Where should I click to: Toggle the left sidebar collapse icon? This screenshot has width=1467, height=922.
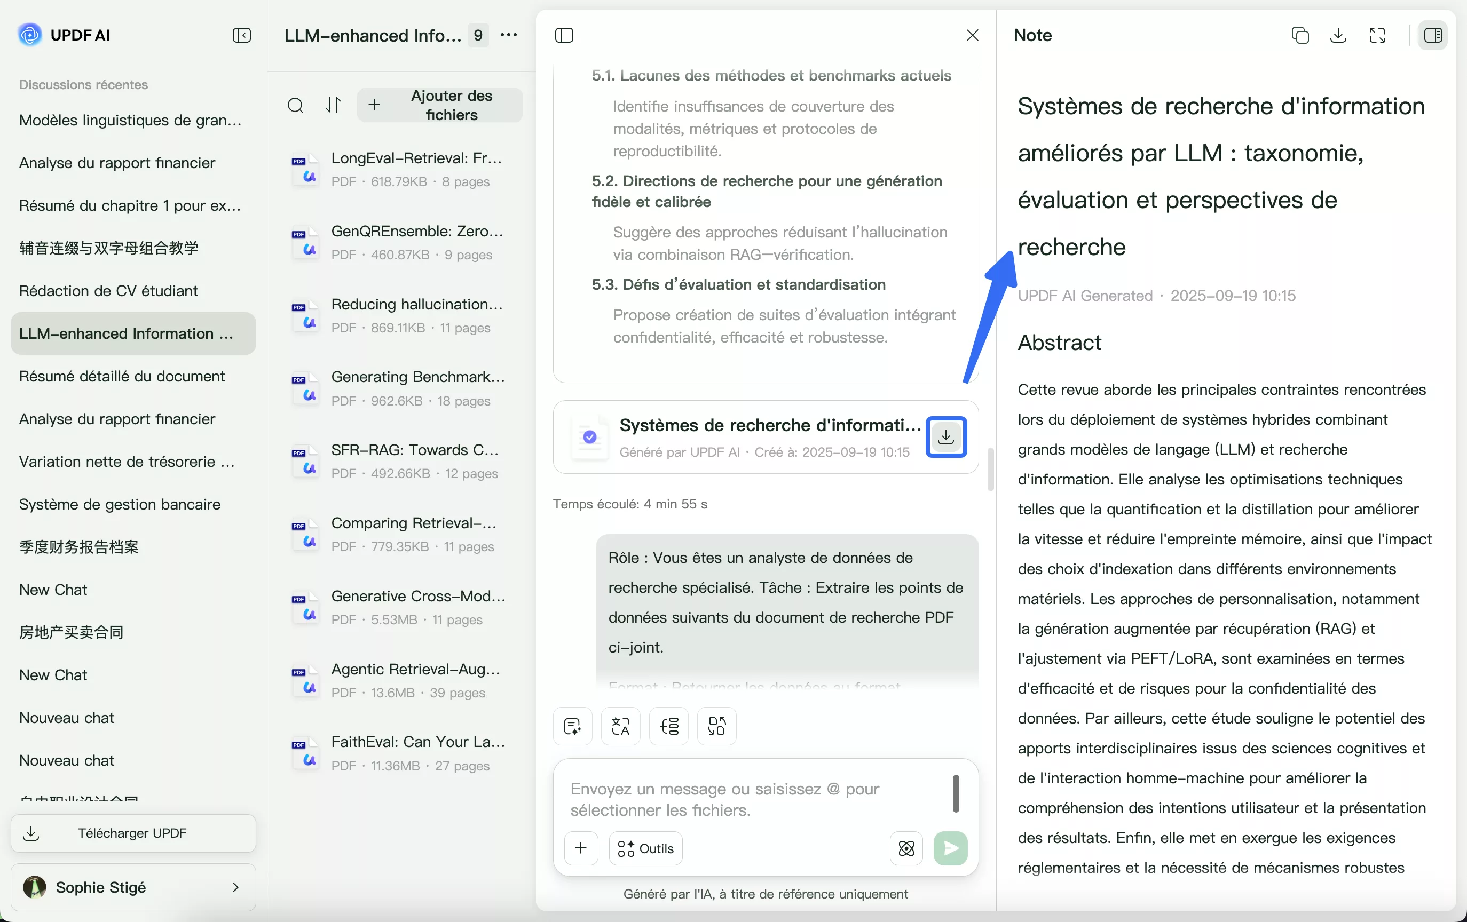coord(242,35)
